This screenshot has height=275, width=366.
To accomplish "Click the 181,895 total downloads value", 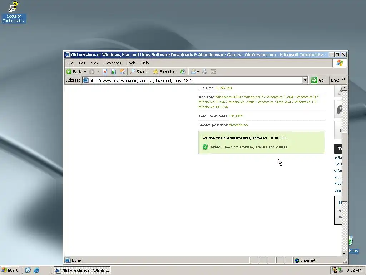I will click(236, 116).
